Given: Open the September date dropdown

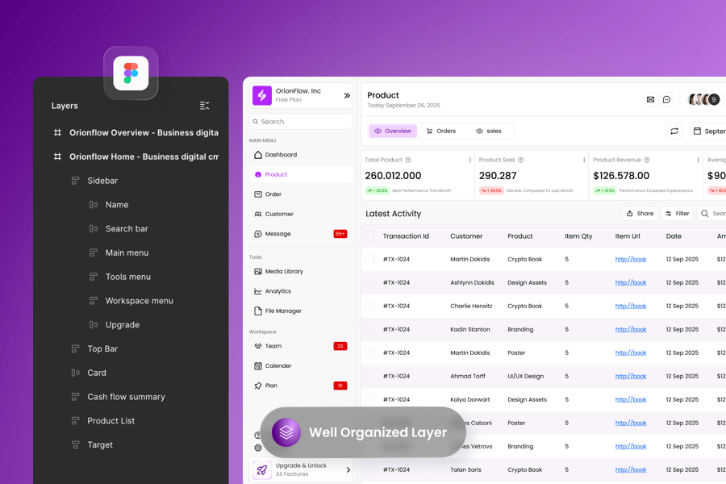Looking at the screenshot, I should [708, 131].
